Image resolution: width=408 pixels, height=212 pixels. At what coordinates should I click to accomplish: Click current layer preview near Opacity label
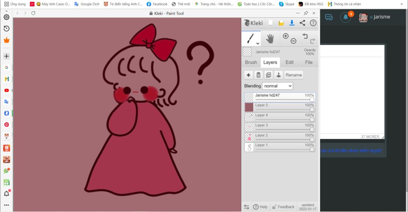[247, 52]
